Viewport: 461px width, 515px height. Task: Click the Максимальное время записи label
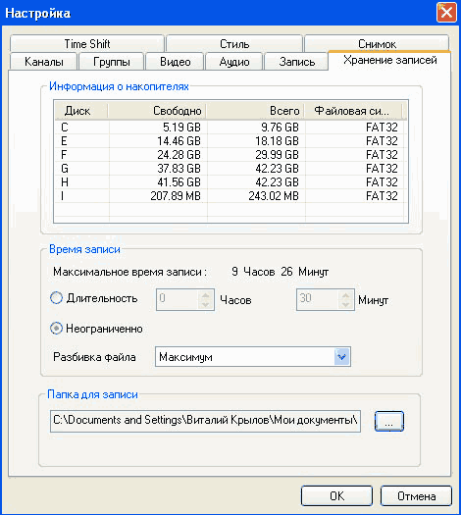click(129, 272)
